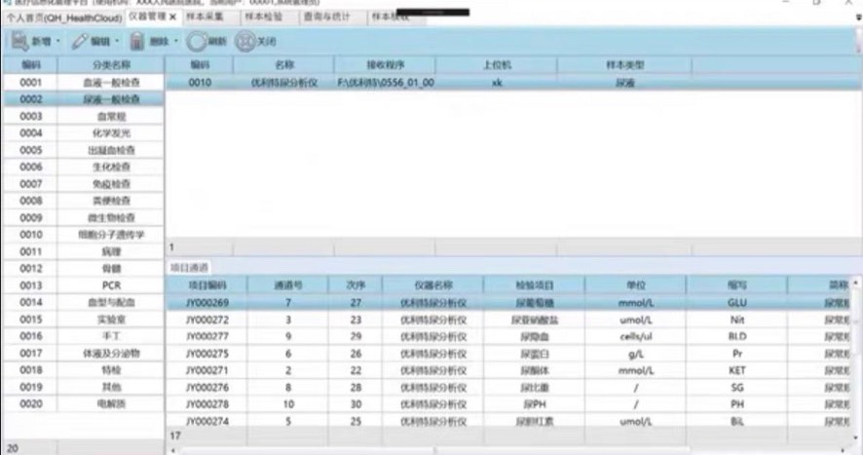Select category row 0015 实验室

[83, 320]
